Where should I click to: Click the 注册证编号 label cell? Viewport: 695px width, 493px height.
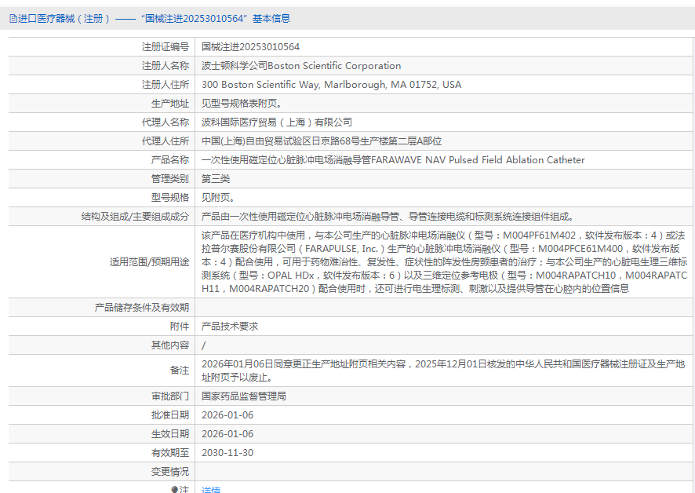coord(166,47)
